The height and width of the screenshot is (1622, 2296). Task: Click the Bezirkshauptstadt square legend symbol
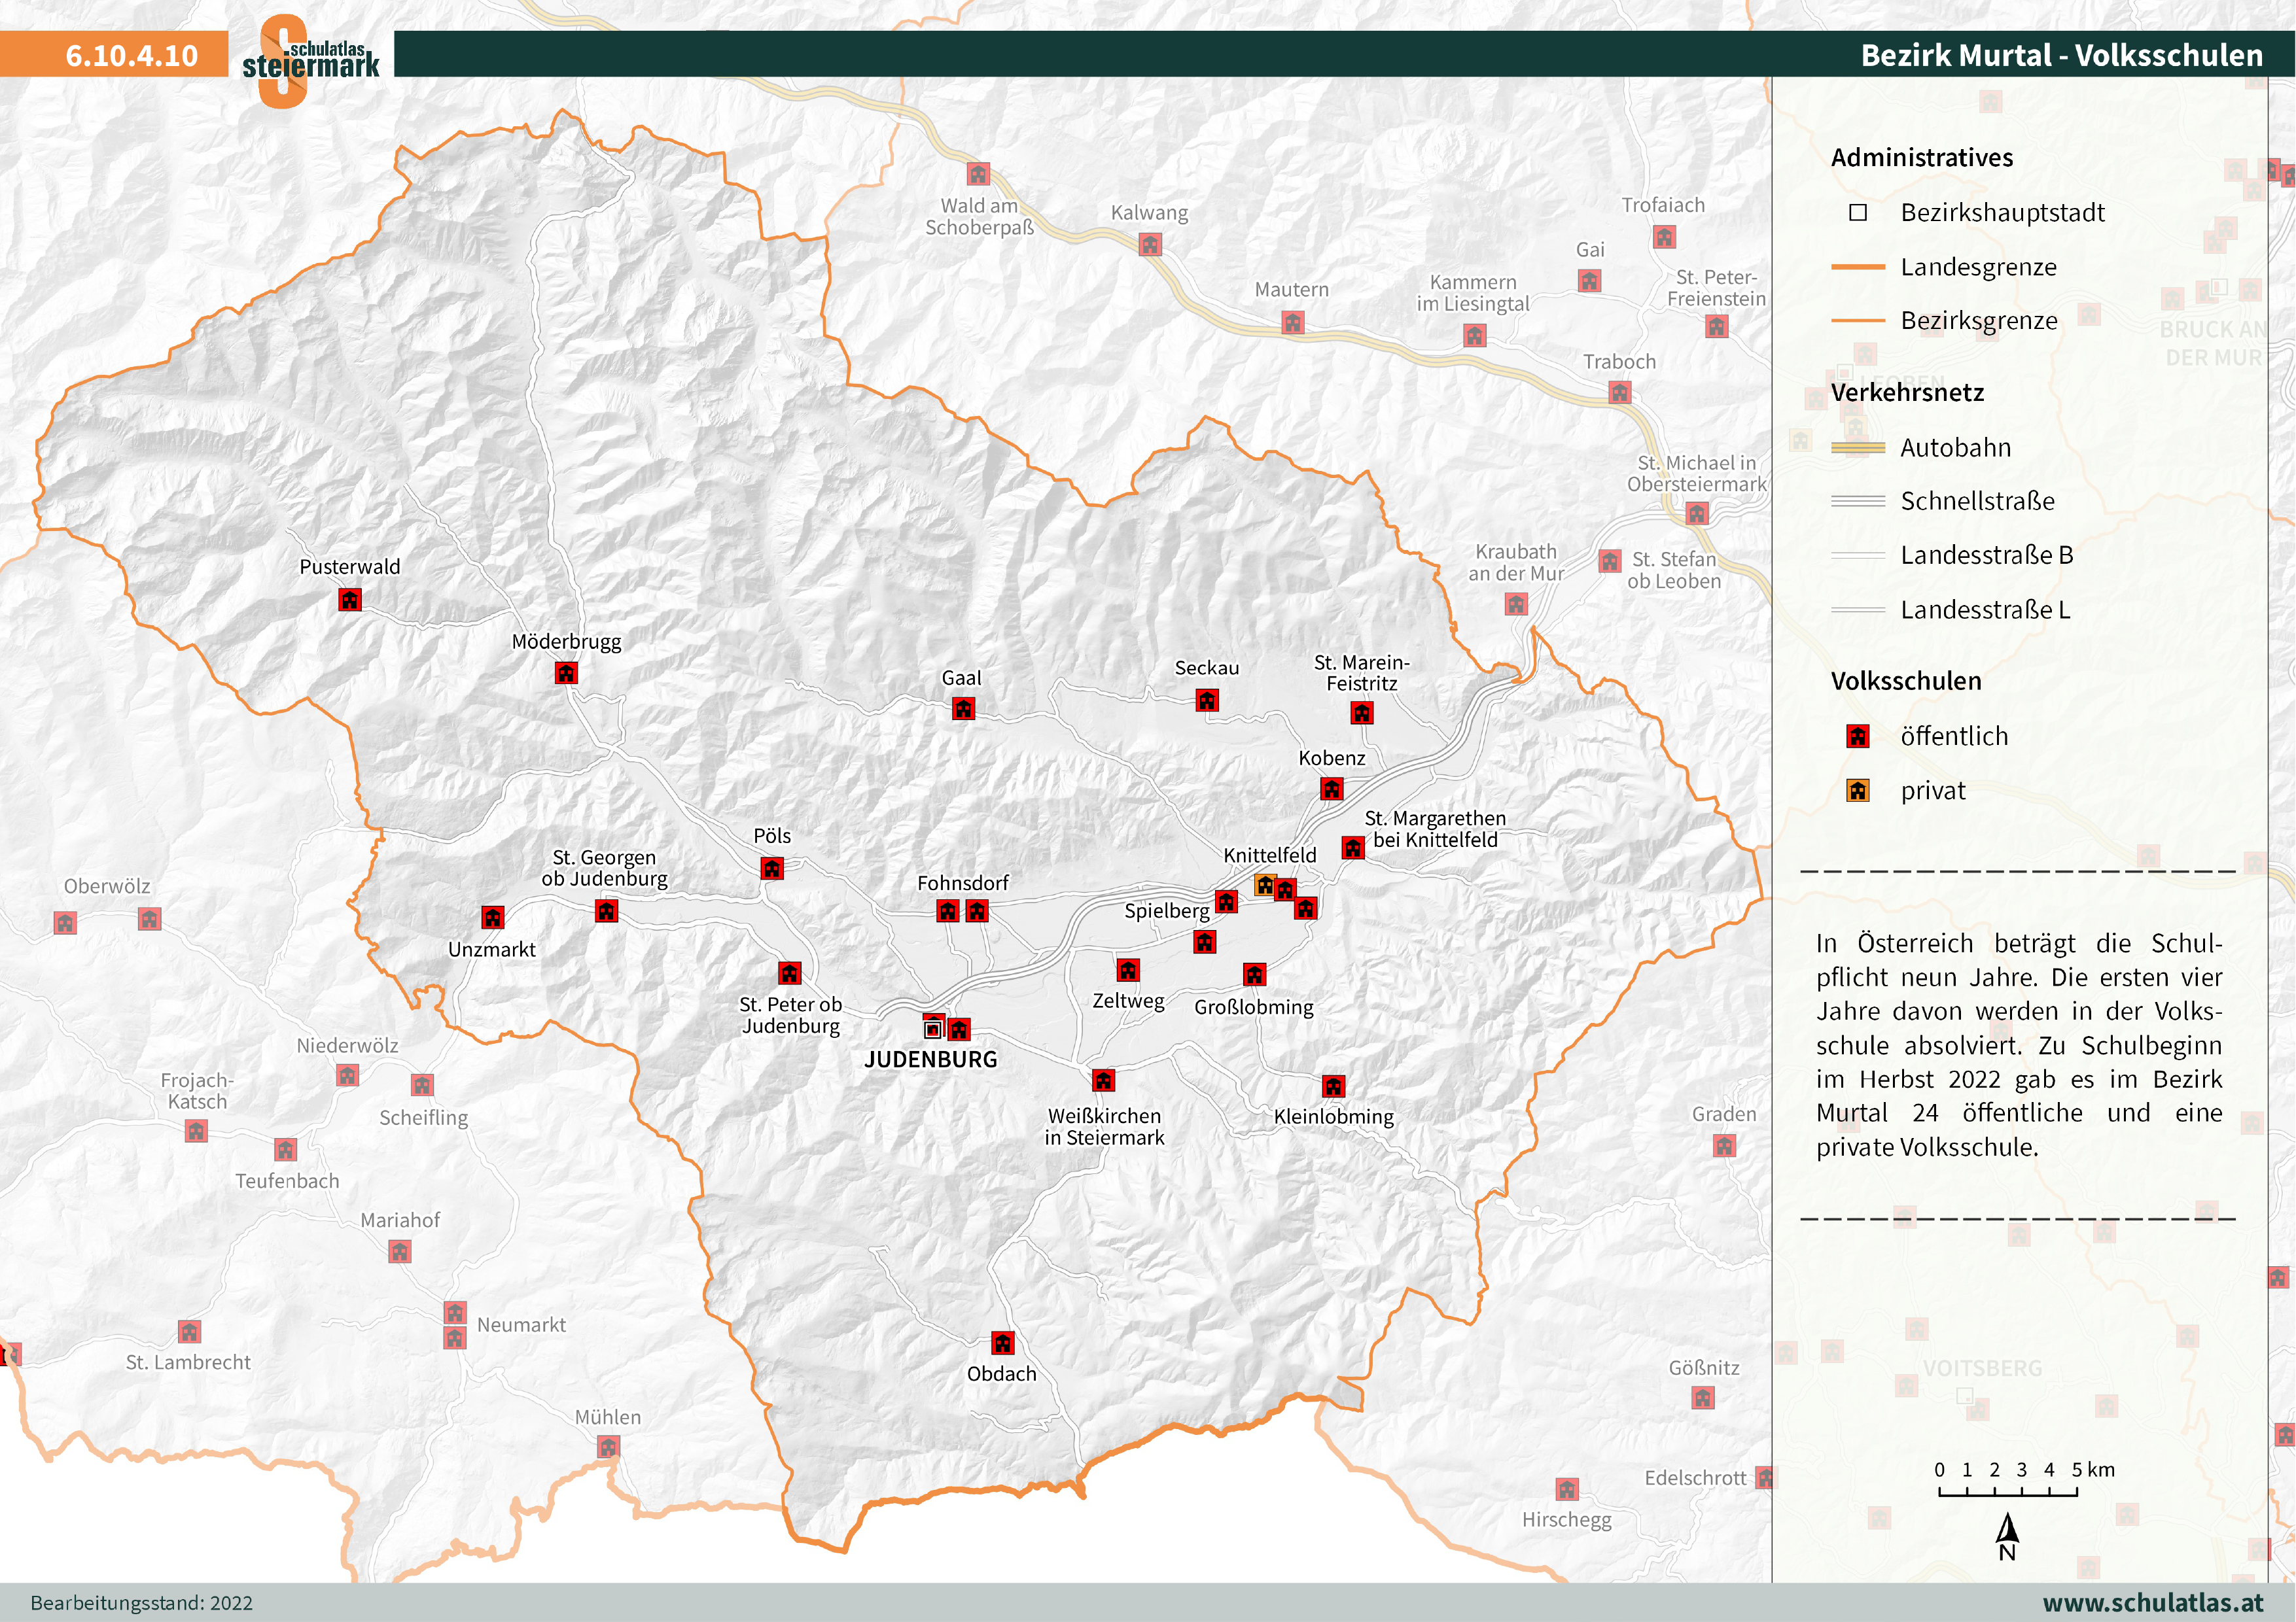coord(1858,213)
